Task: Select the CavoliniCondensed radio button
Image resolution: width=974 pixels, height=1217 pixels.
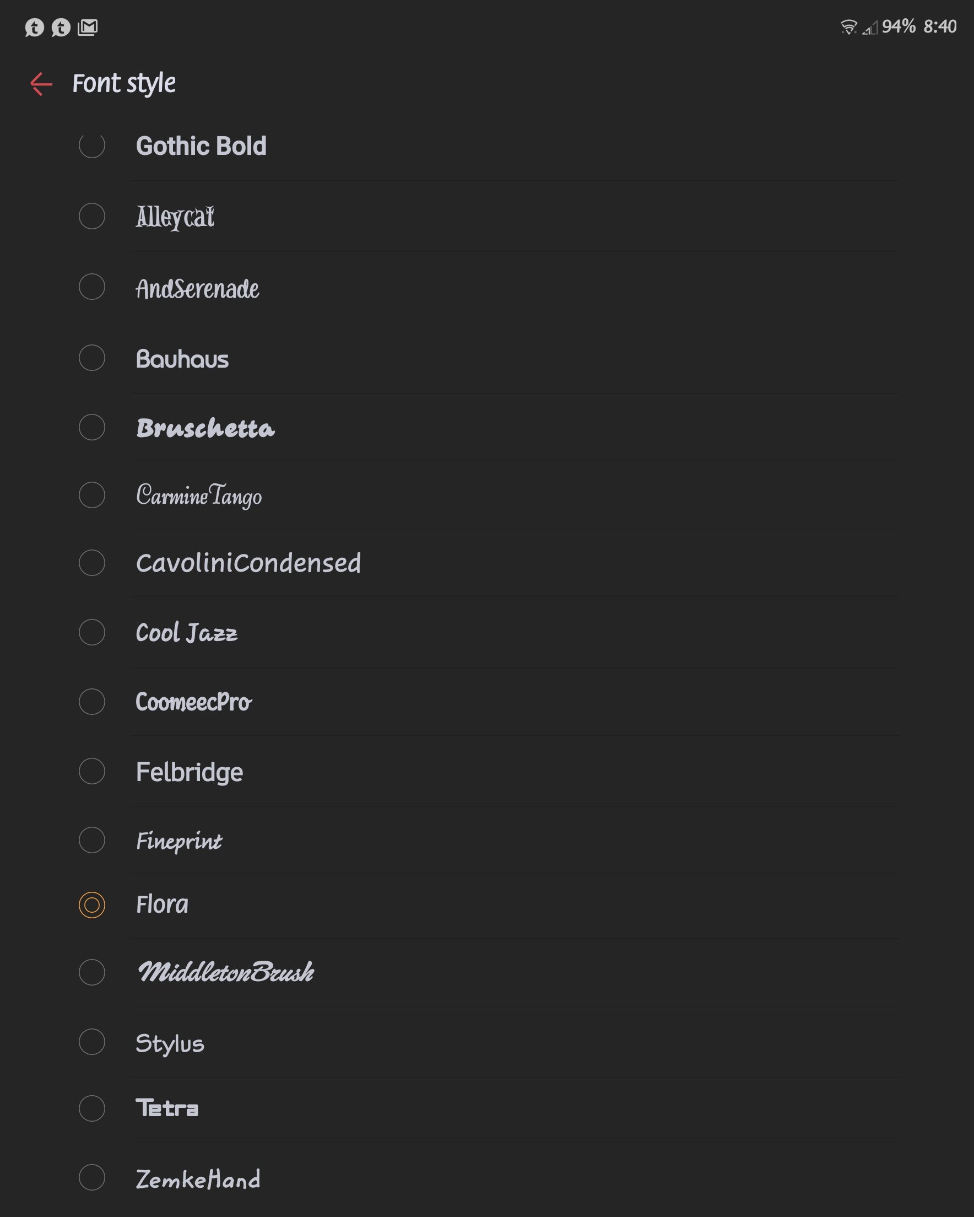Action: (92, 563)
